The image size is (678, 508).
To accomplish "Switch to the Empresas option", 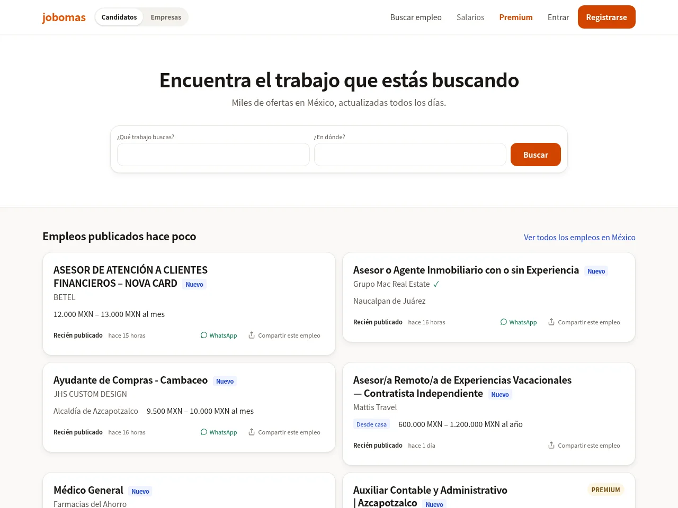I will click(166, 17).
